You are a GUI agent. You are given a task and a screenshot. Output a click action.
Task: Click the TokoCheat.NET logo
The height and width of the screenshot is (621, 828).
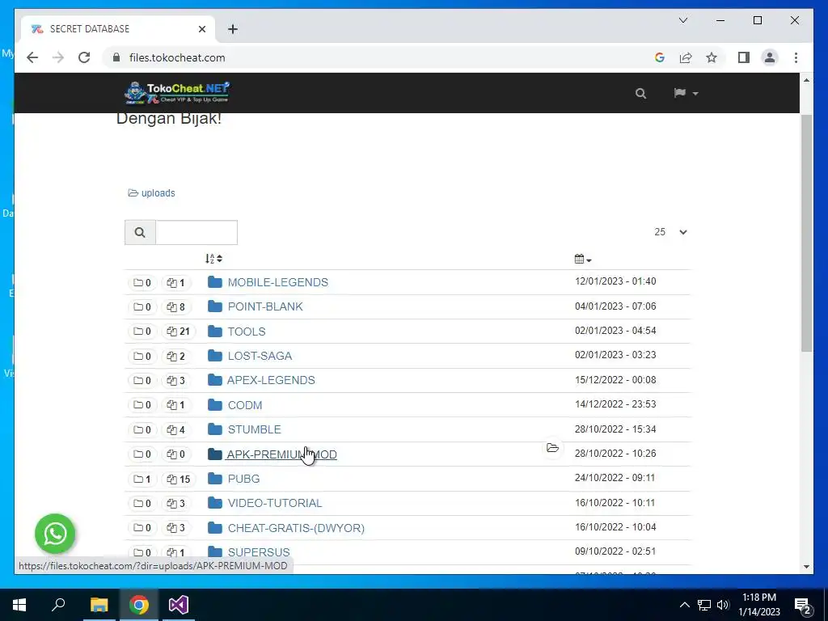[x=177, y=93]
